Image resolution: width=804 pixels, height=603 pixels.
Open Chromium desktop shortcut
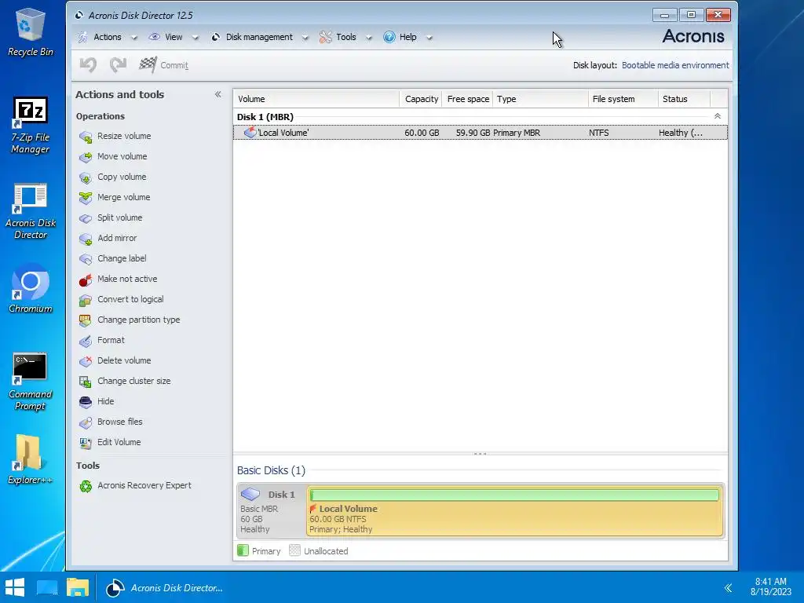tap(31, 288)
